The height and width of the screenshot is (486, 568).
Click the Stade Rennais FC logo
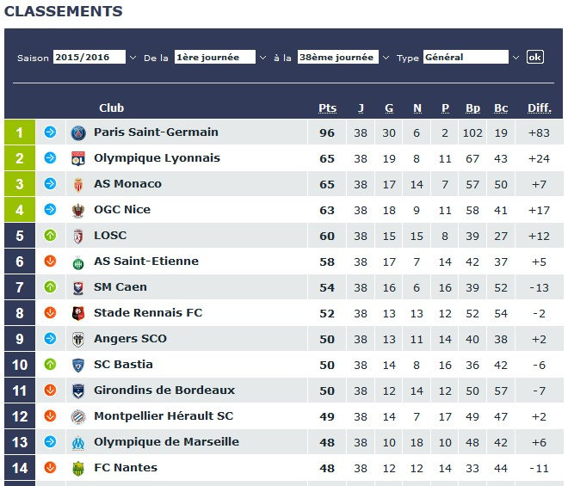click(x=78, y=313)
